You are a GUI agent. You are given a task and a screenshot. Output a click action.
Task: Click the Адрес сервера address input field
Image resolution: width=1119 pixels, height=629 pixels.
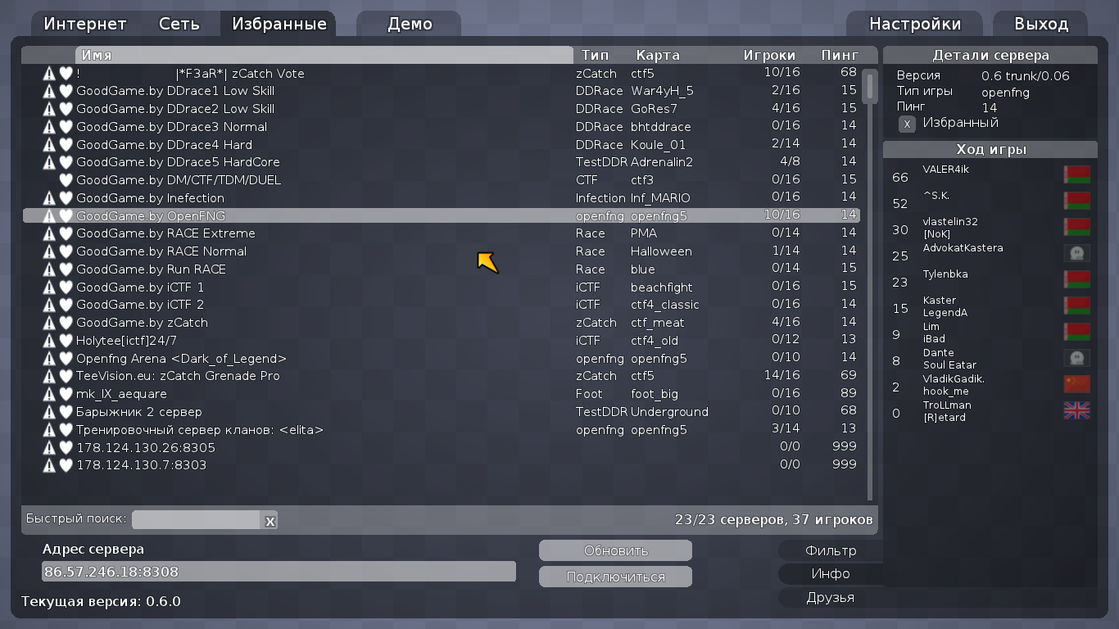[x=279, y=572]
